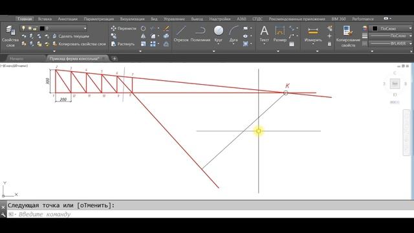
Task: Switch to the Начало file tab
Action: pos(17,58)
